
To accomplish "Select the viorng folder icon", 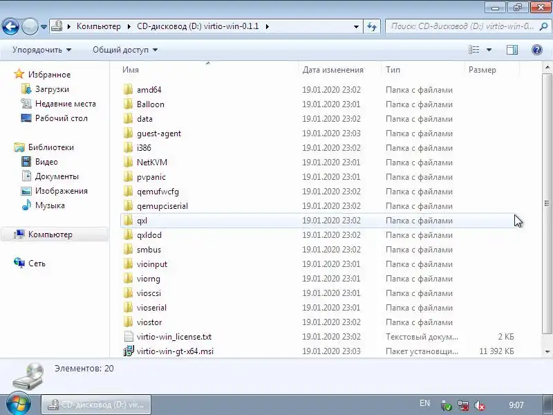I will [129, 279].
